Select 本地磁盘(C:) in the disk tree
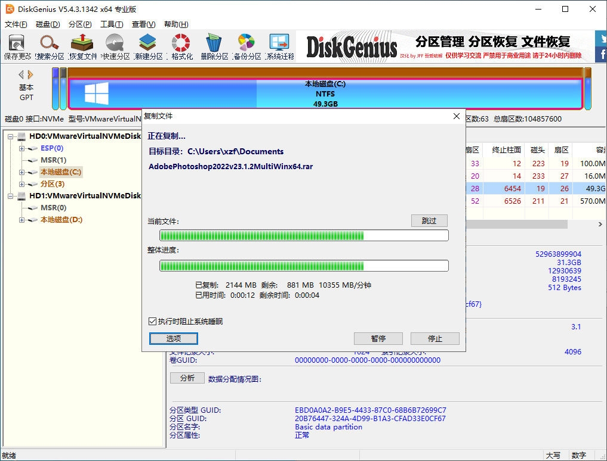The width and height of the screenshot is (607, 461). [x=61, y=172]
